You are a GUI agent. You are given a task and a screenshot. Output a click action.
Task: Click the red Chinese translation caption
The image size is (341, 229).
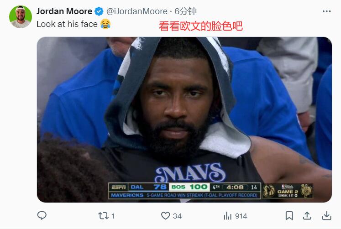[200, 26]
